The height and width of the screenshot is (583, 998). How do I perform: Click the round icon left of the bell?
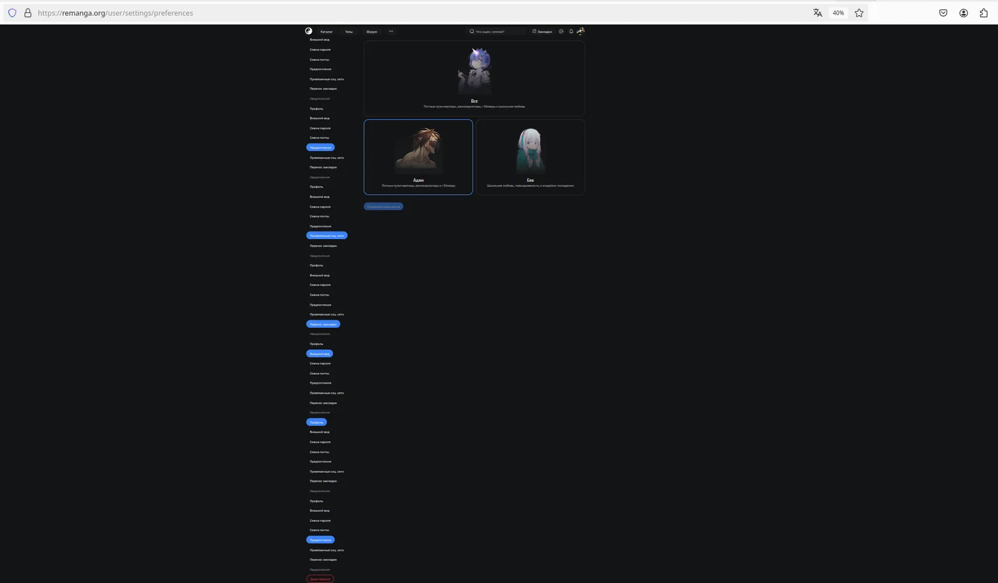[x=561, y=31]
